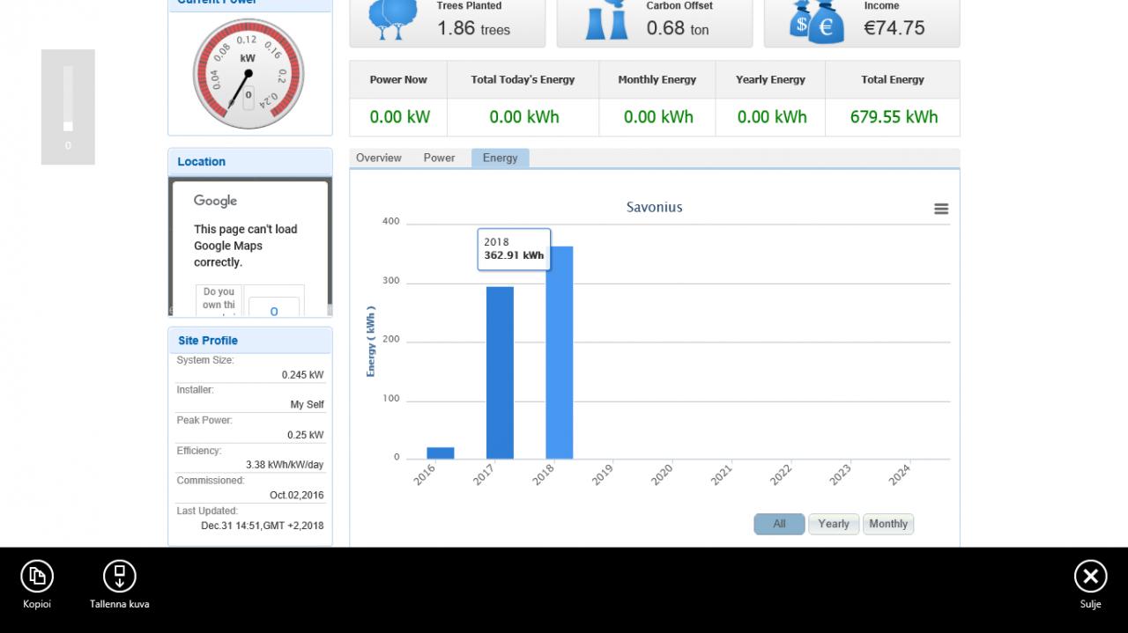Screen dimensions: 1128x633
Task: Open the Savonius chart hamburger menu
Action: (941, 209)
